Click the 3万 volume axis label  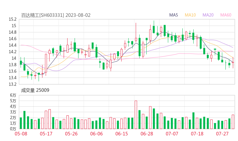coord(13,112)
